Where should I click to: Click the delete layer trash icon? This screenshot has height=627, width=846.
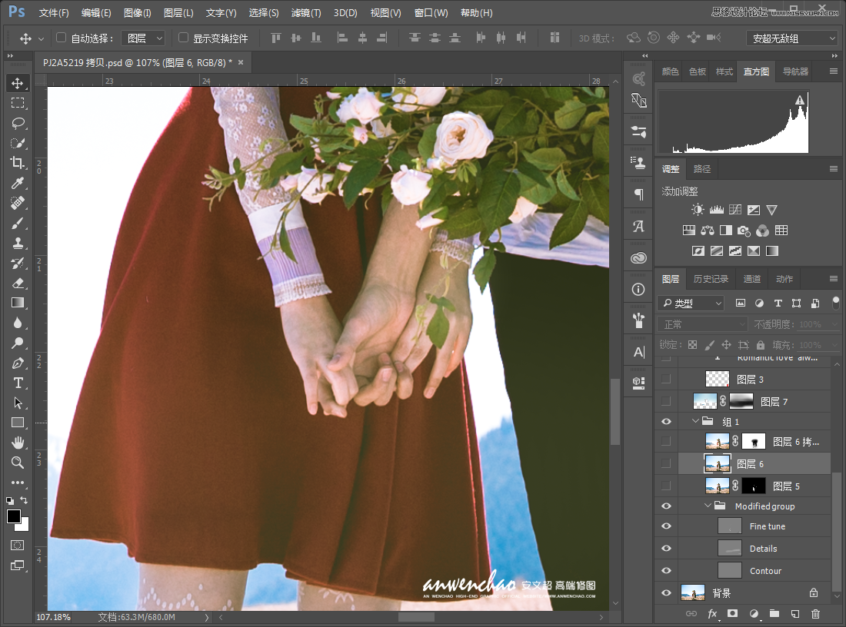point(815,613)
